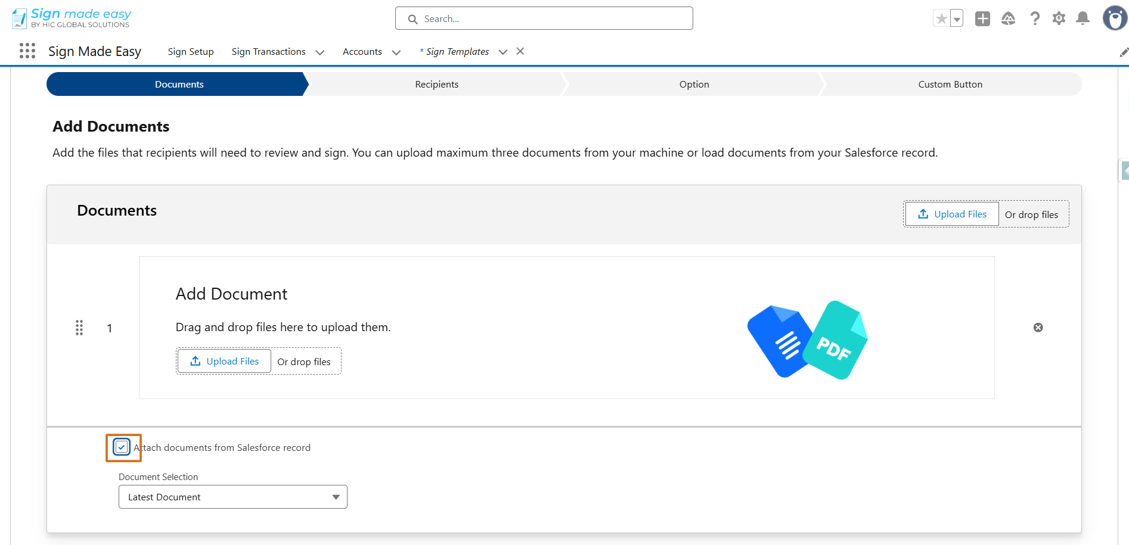Open the Setup gear icon
Viewport: 1129px width, 545px height.
[1059, 18]
